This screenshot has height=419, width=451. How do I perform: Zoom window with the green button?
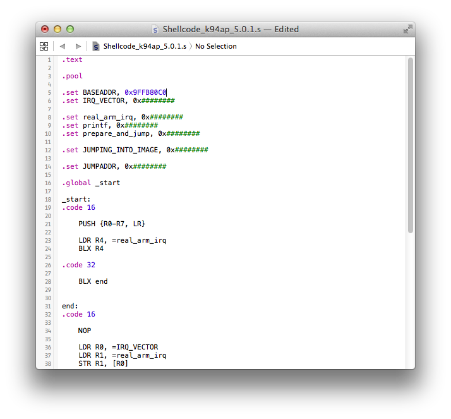tap(70, 29)
